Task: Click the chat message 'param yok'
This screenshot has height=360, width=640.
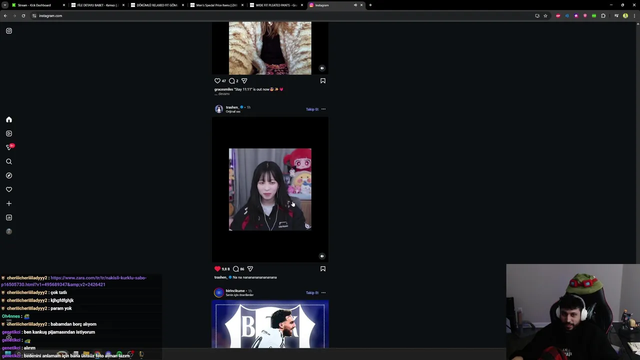Action: click(x=61, y=308)
